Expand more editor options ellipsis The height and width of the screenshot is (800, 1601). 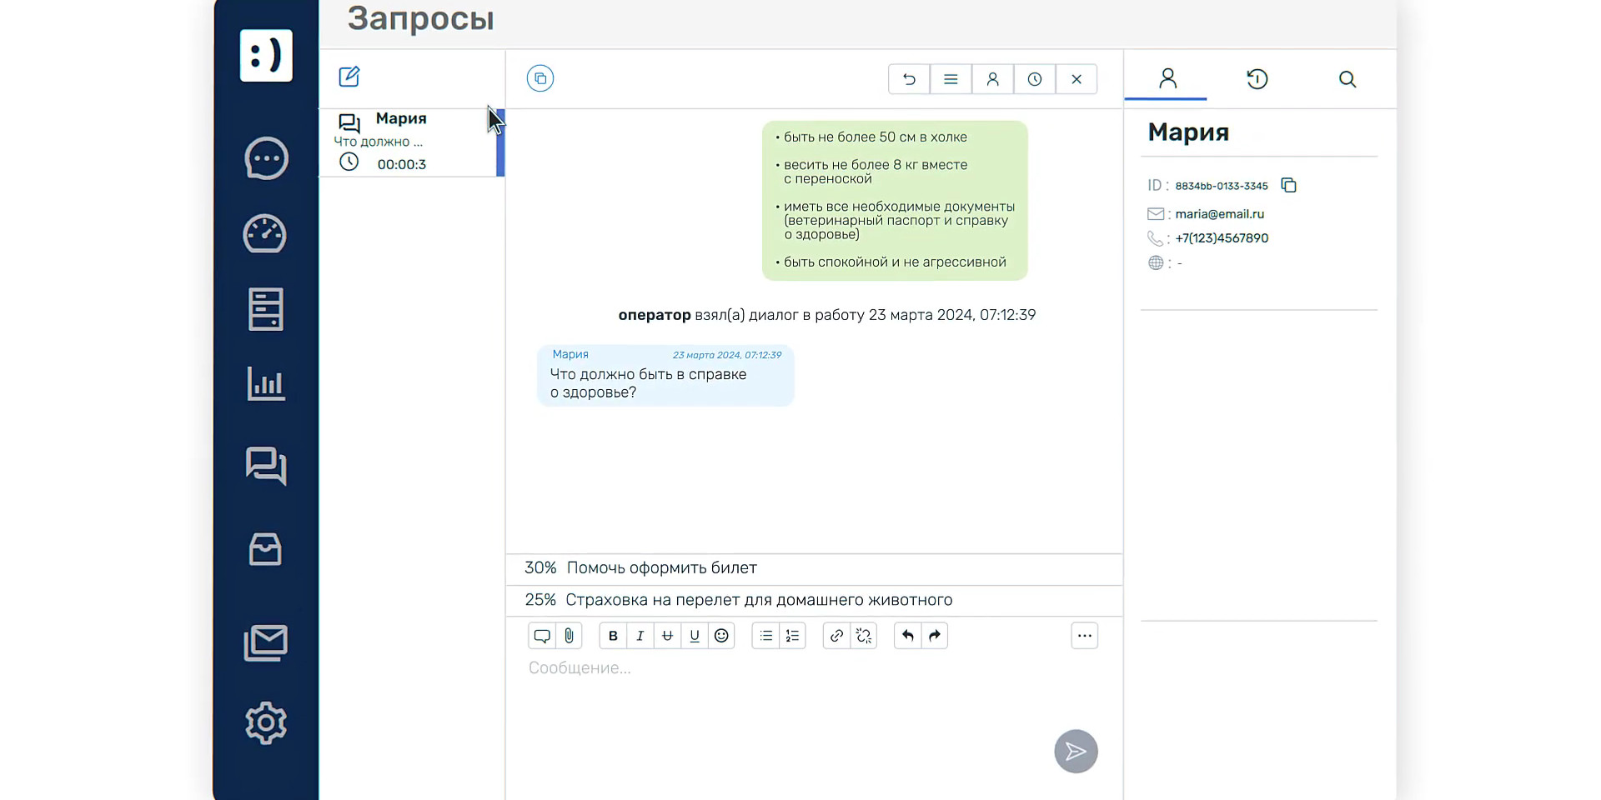pos(1084,636)
